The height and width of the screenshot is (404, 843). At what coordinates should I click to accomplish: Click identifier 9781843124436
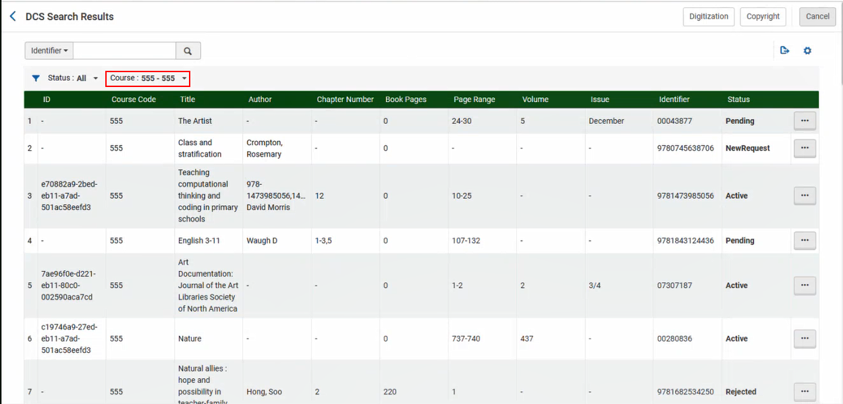pyautogui.click(x=685, y=240)
